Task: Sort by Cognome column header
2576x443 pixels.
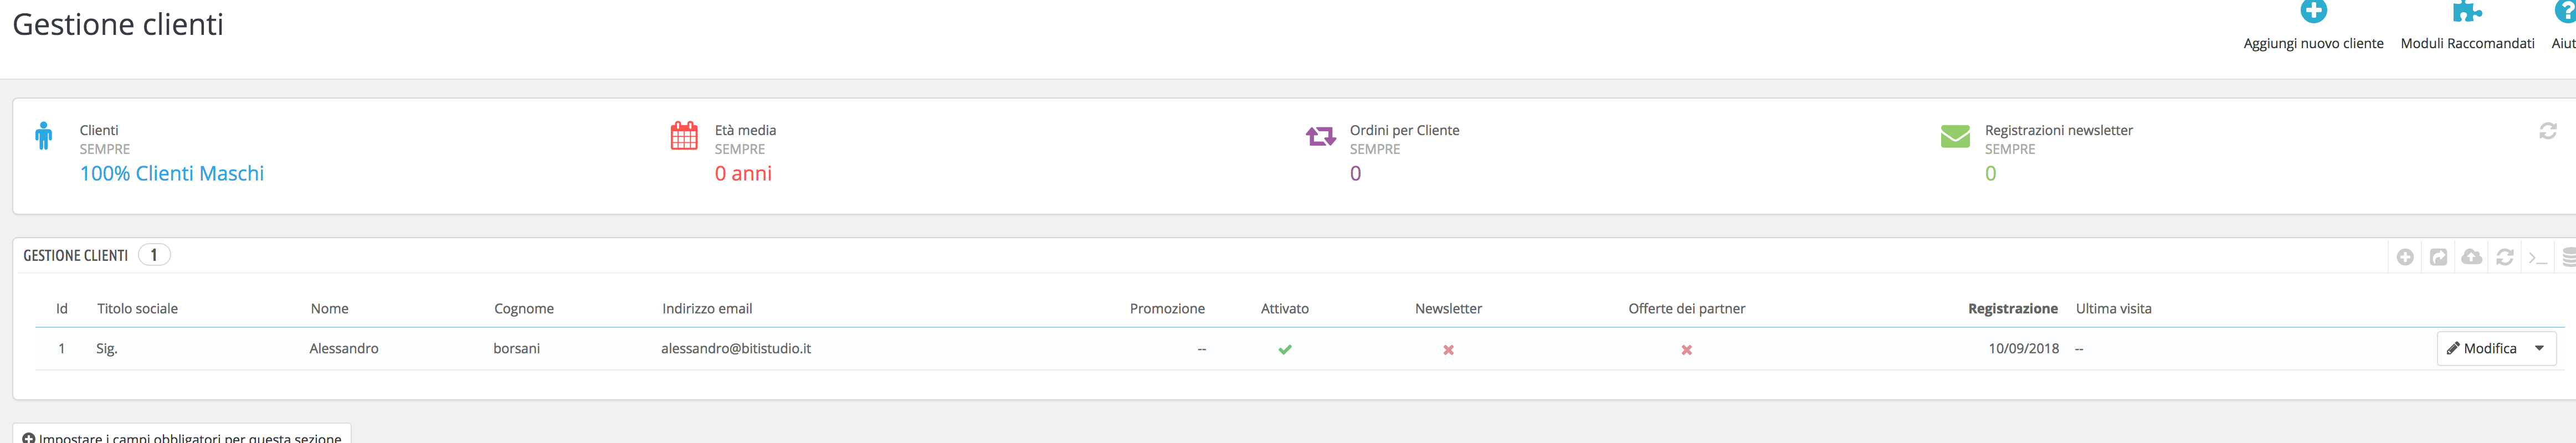Action: [x=523, y=308]
